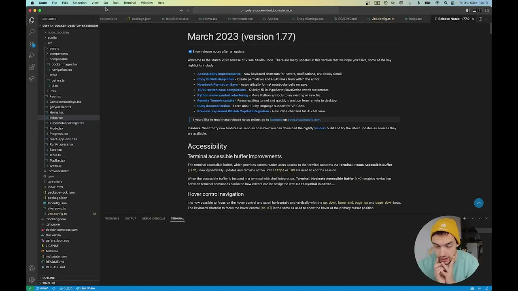Click the notifications bell in status bar
This screenshot has height=291, width=518.
click(x=487, y=288)
